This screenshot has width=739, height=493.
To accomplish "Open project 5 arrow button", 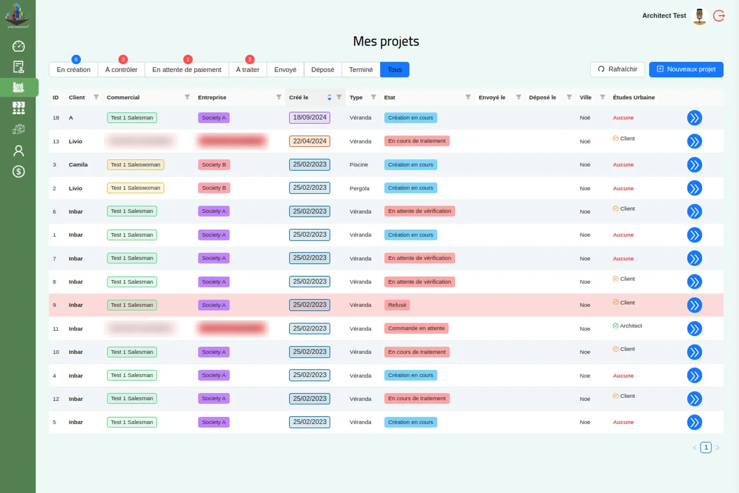I will click(694, 422).
